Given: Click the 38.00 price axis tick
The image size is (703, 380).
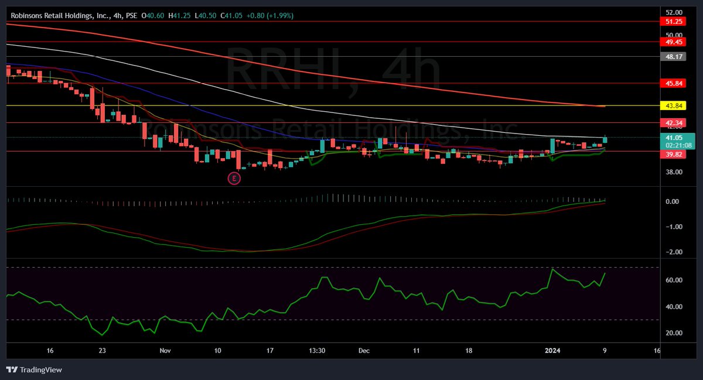Looking at the screenshot, I should [674, 172].
